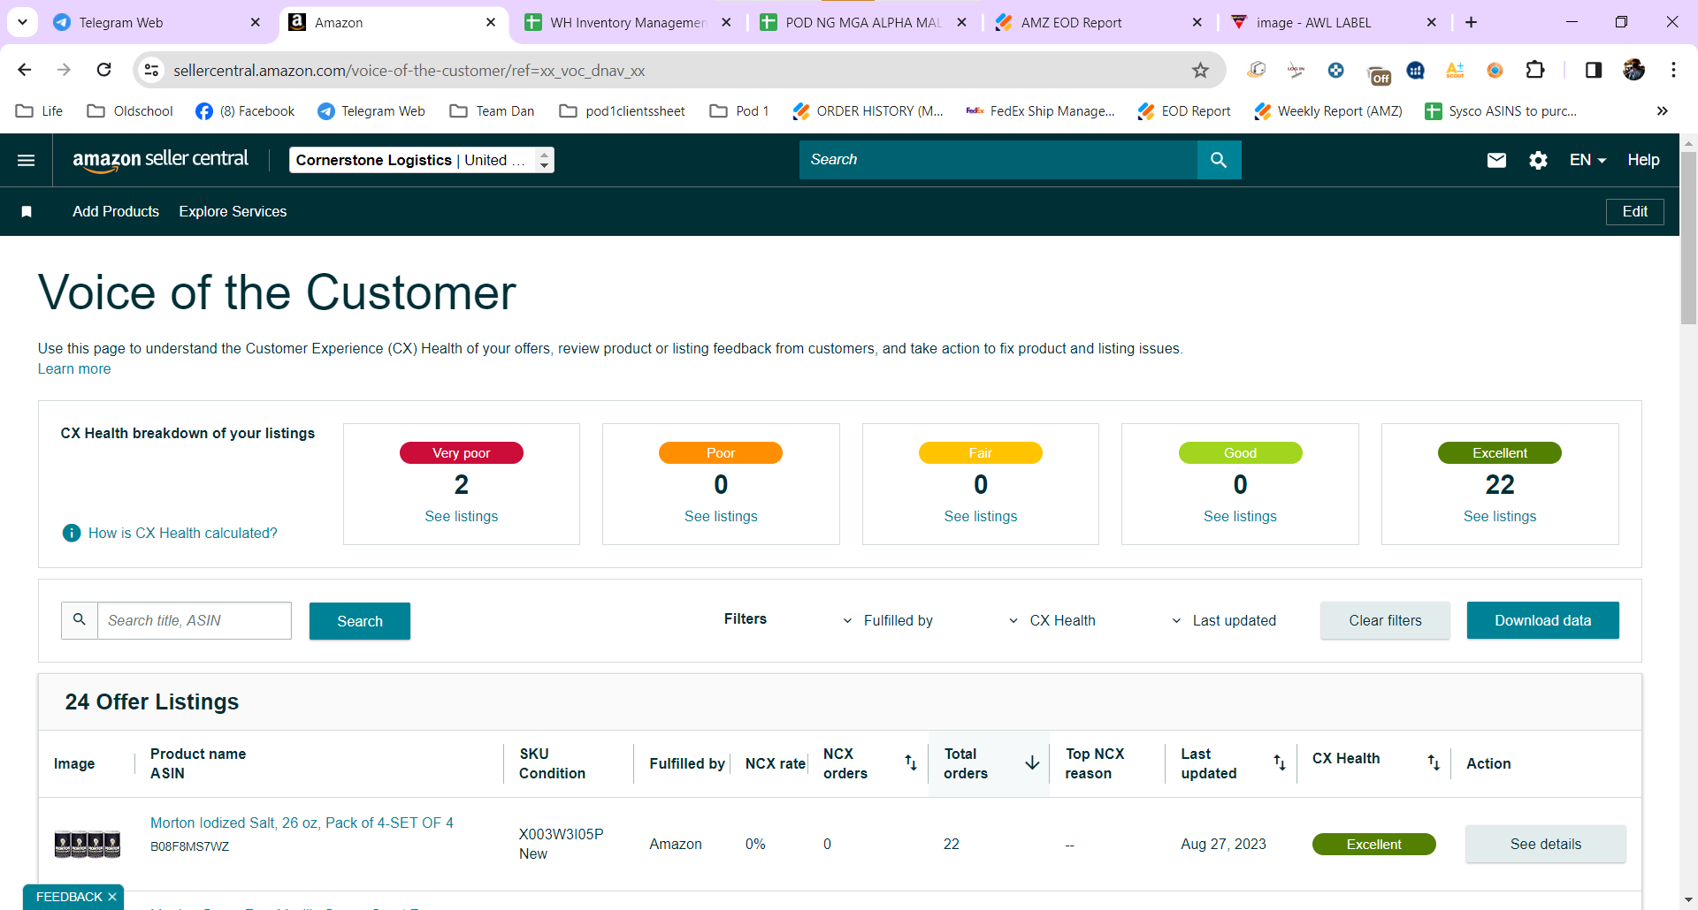
Task: Open Explore Services menu item
Action: click(x=233, y=211)
